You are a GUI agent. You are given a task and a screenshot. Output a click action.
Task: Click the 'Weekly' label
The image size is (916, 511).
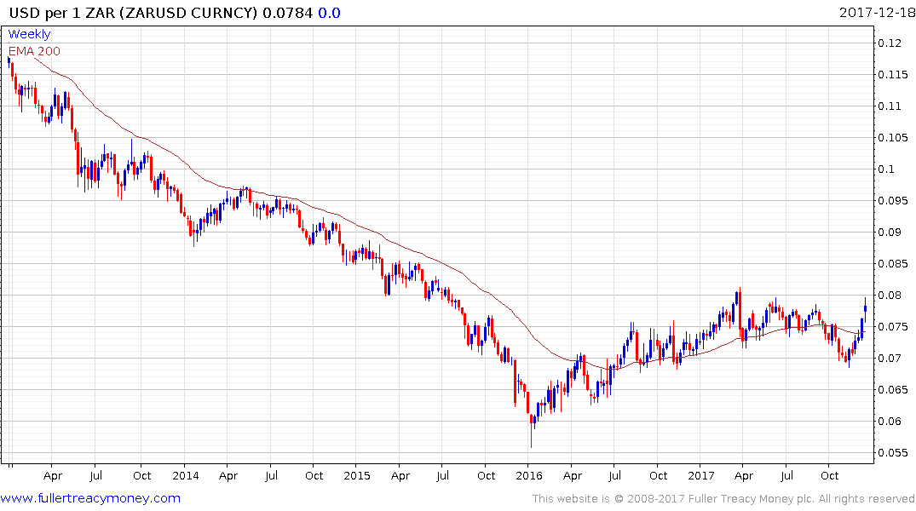(29, 34)
